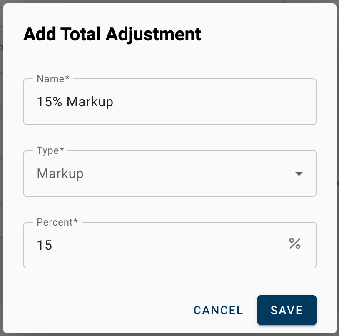
Task: Click the Type* field label
Action: 50,150
